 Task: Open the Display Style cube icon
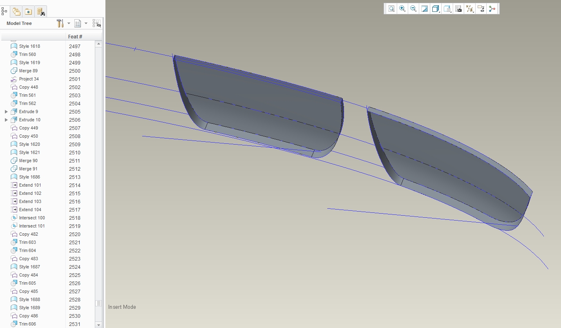pyautogui.click(x=436, y=9)
